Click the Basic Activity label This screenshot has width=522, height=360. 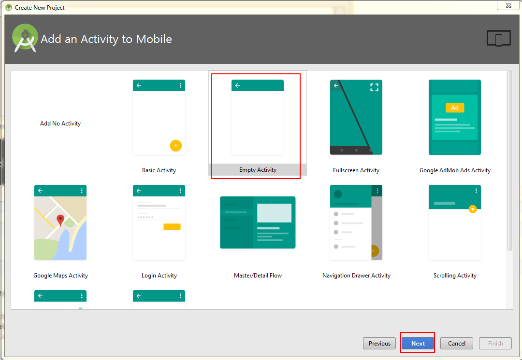[159, 170]
